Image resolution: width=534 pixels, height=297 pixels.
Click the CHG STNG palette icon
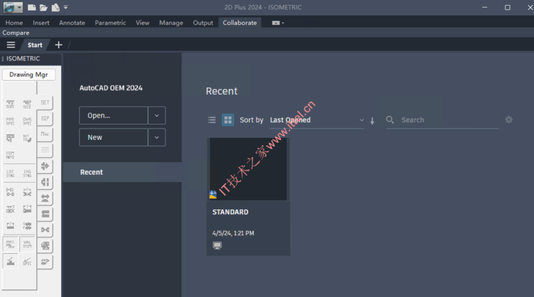27,173
